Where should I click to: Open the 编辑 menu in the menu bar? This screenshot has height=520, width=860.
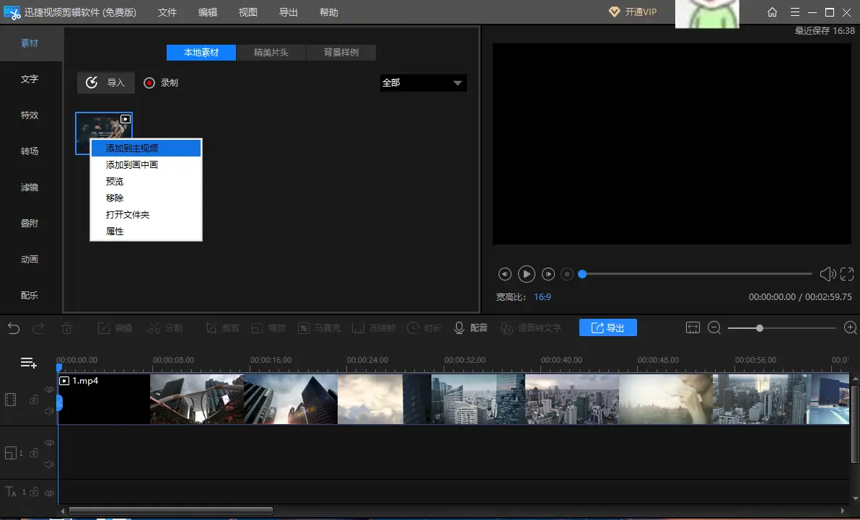point(207,12)
